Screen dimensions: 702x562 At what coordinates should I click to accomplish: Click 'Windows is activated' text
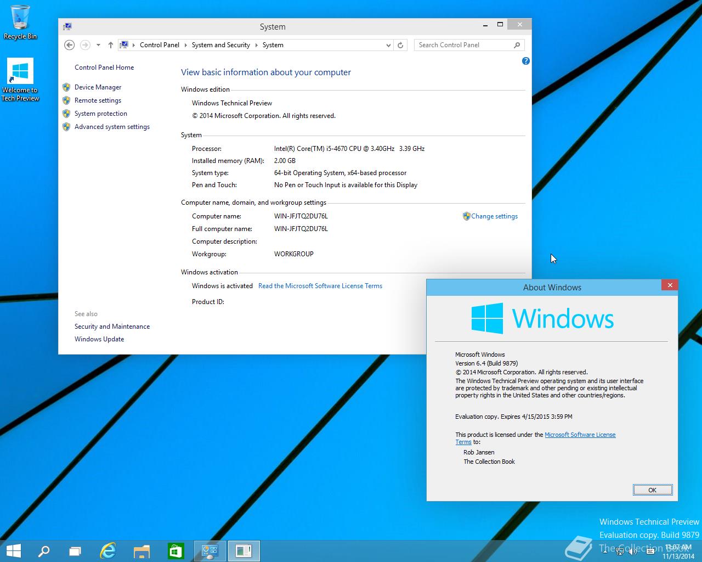[x=222, y=286]
